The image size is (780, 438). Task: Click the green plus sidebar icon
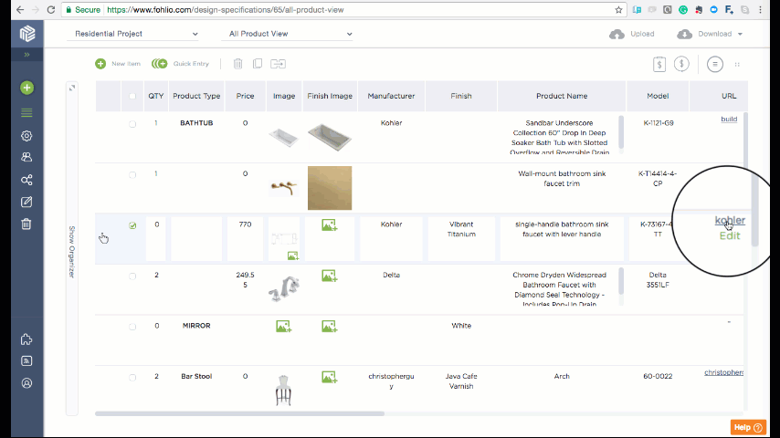click(x=26, y=88)
